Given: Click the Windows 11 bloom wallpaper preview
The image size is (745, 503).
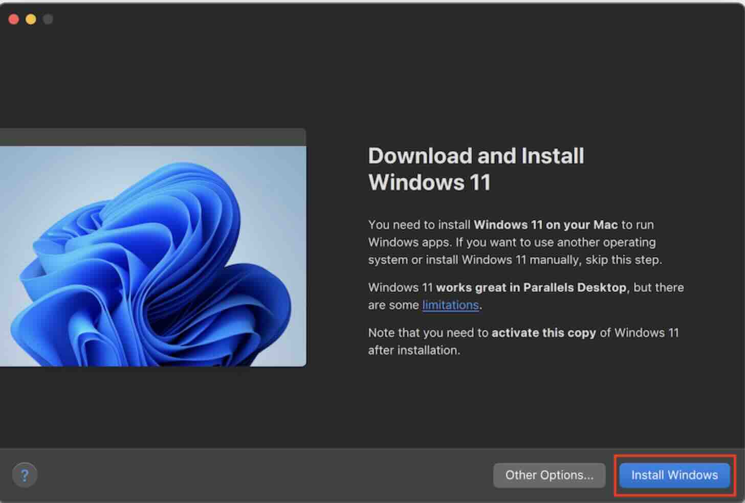Looking at the screenshot, I should pos(154,256).
